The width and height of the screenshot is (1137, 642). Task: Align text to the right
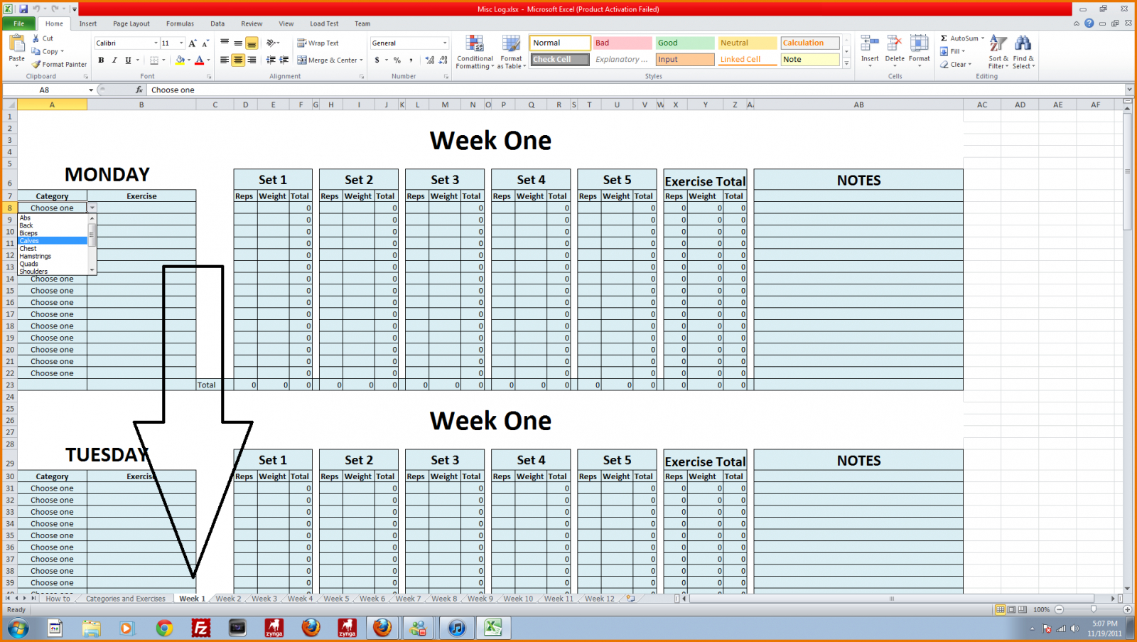click(252, 60)
